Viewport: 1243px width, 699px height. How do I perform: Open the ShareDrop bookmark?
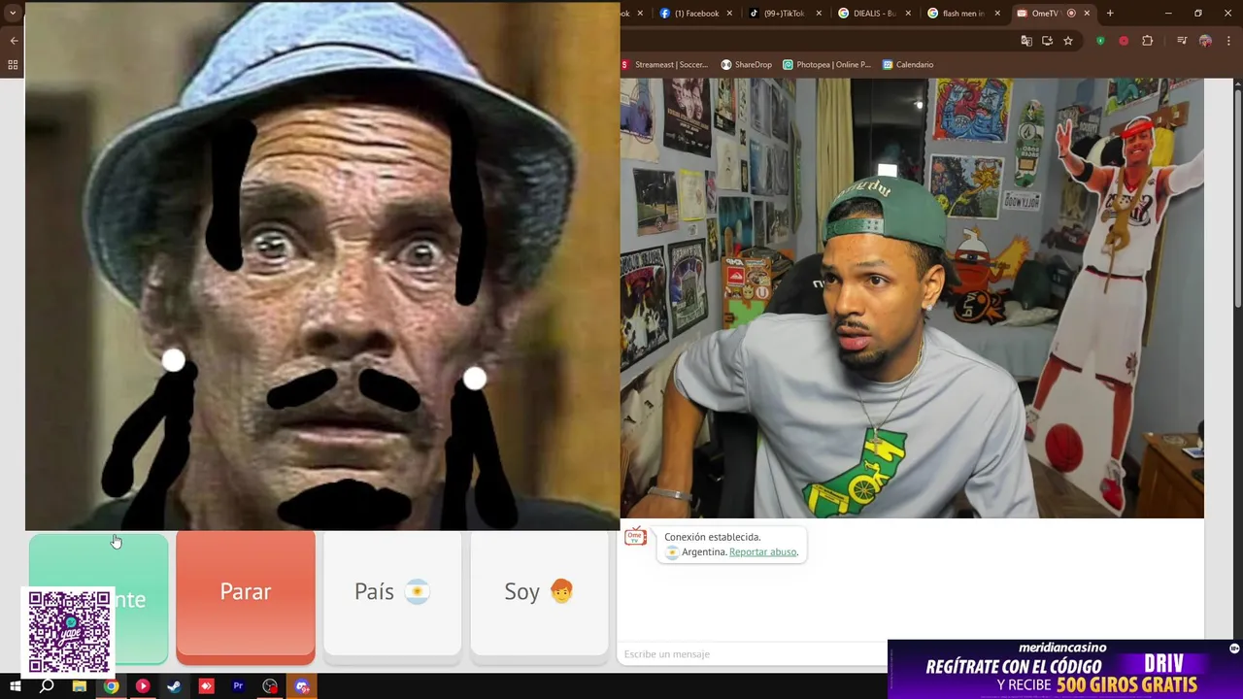[x=746, y=65]
